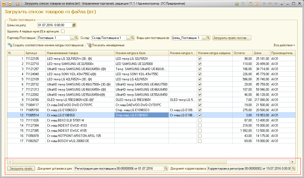
Task: Click the Загрузить прайс button at the bottom
Action: (x=21, y=168)
